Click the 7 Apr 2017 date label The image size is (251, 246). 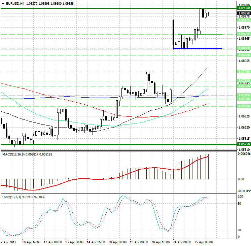point(9,242)
